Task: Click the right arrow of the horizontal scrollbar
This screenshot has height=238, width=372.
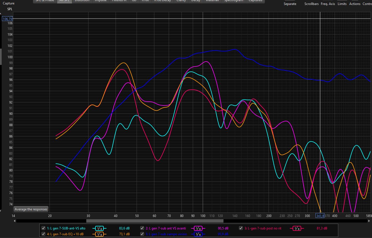Action: pyautogui.click(x=369, y=221)
